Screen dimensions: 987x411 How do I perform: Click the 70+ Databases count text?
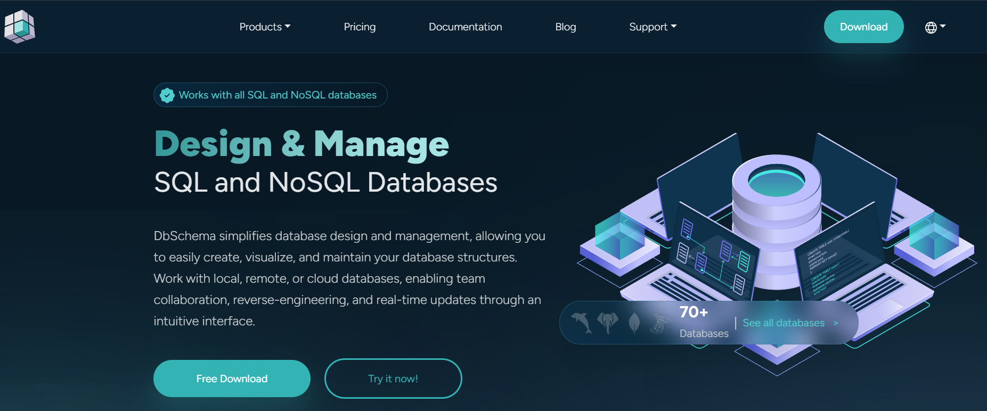point(704,322)
